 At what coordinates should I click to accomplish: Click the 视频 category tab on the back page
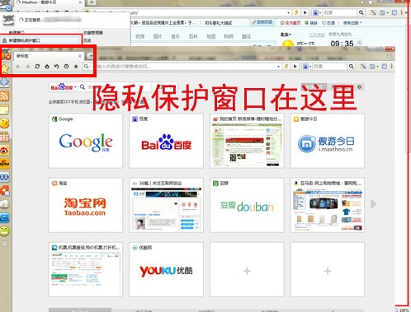pos(140,36)
